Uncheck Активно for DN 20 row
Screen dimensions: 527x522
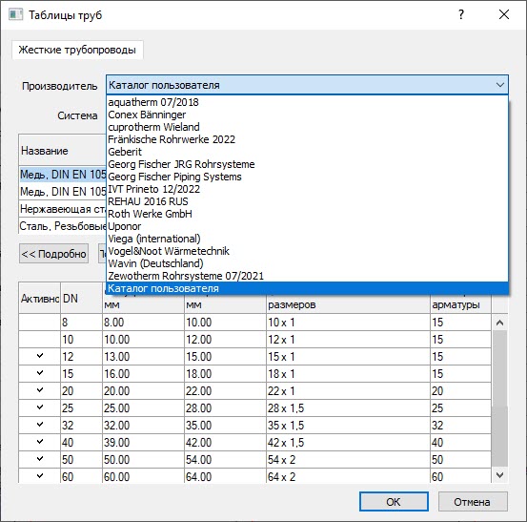point(40,390)
